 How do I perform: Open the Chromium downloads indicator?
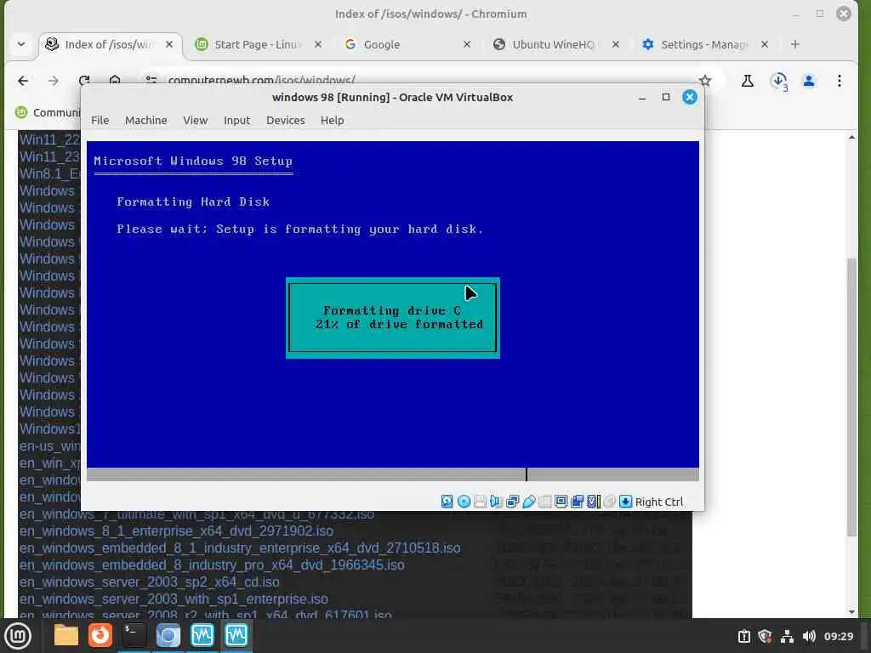[779, 82]
